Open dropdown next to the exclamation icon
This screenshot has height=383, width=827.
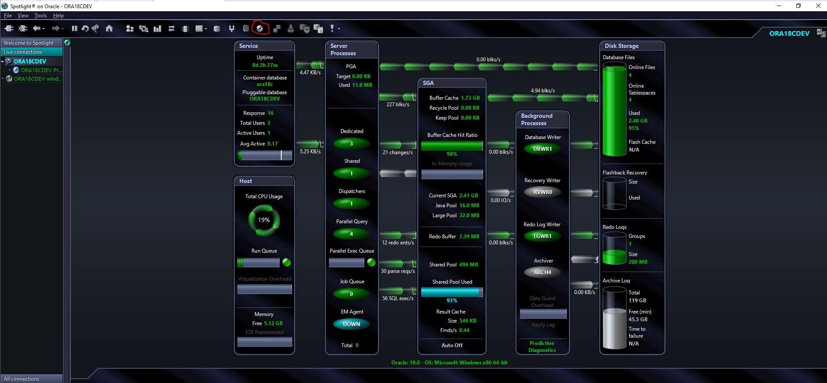point(339,29)
